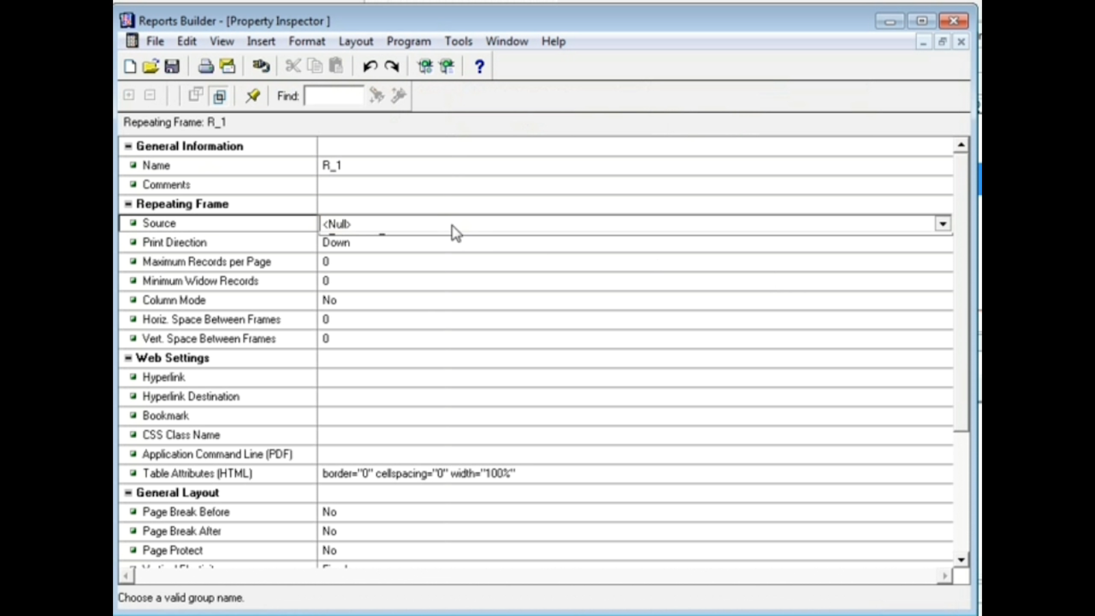Open the mail/send report icon
This screenshot has height=616, width=1095.
(227, 66)
